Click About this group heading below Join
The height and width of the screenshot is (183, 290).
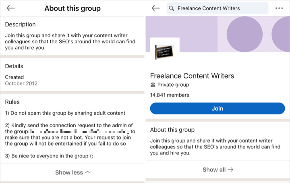pos(172,130)
